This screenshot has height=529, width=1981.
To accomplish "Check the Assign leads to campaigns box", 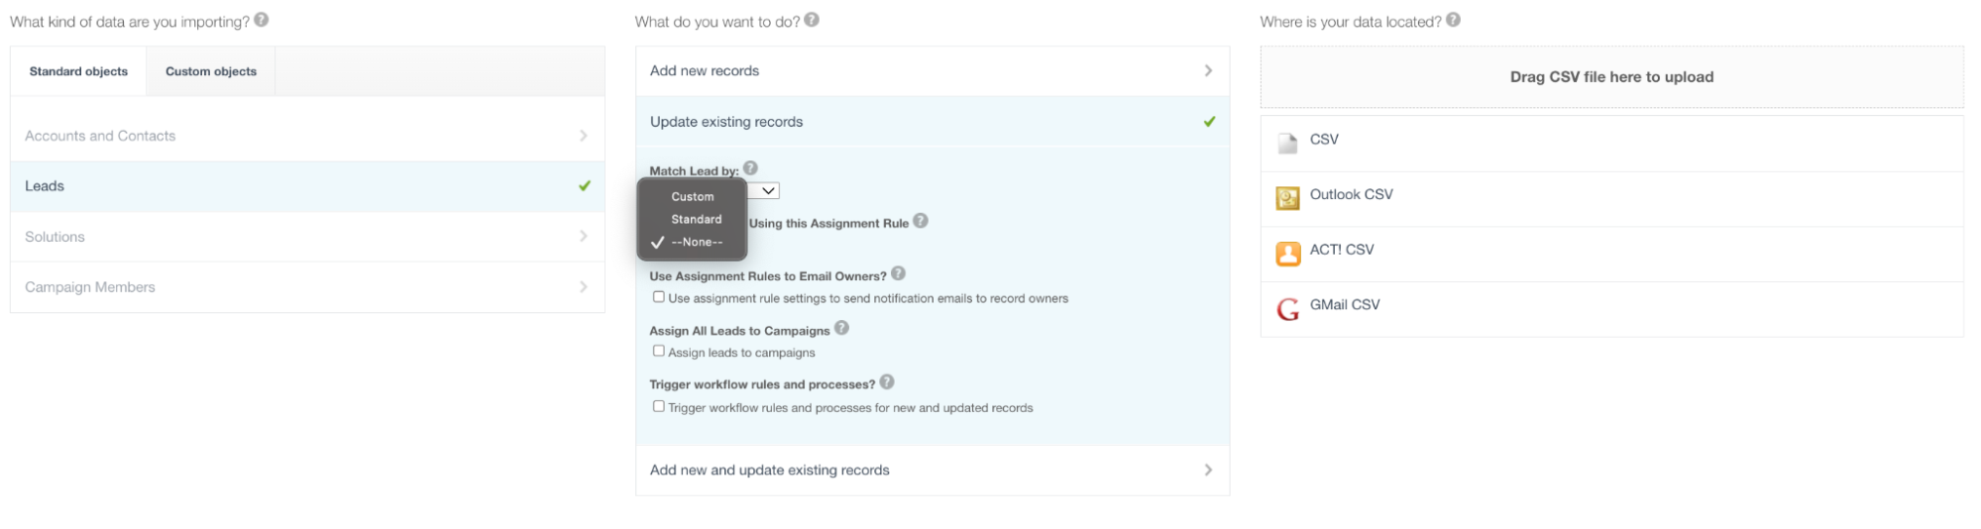I will (x=658, y=351).
